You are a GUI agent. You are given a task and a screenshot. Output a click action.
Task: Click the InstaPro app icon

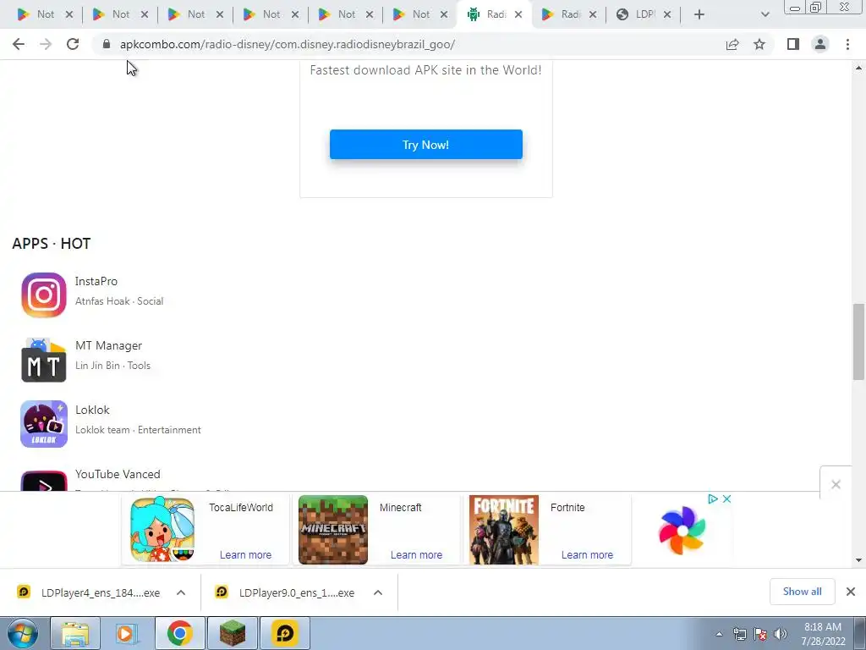pyautogui.click(x=44, y=295)
